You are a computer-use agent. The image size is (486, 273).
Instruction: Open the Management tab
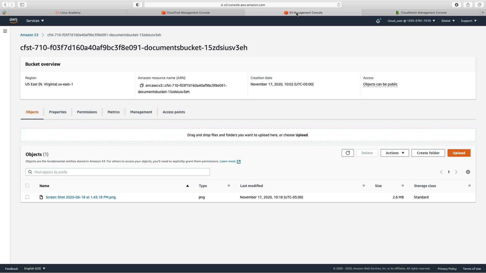point(141,112)
